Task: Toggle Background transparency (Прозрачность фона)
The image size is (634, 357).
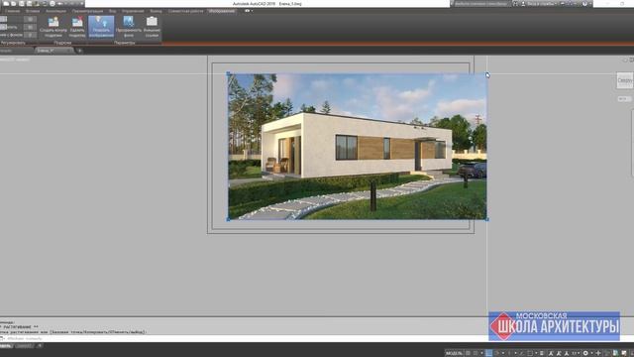Action: point(129,27)
